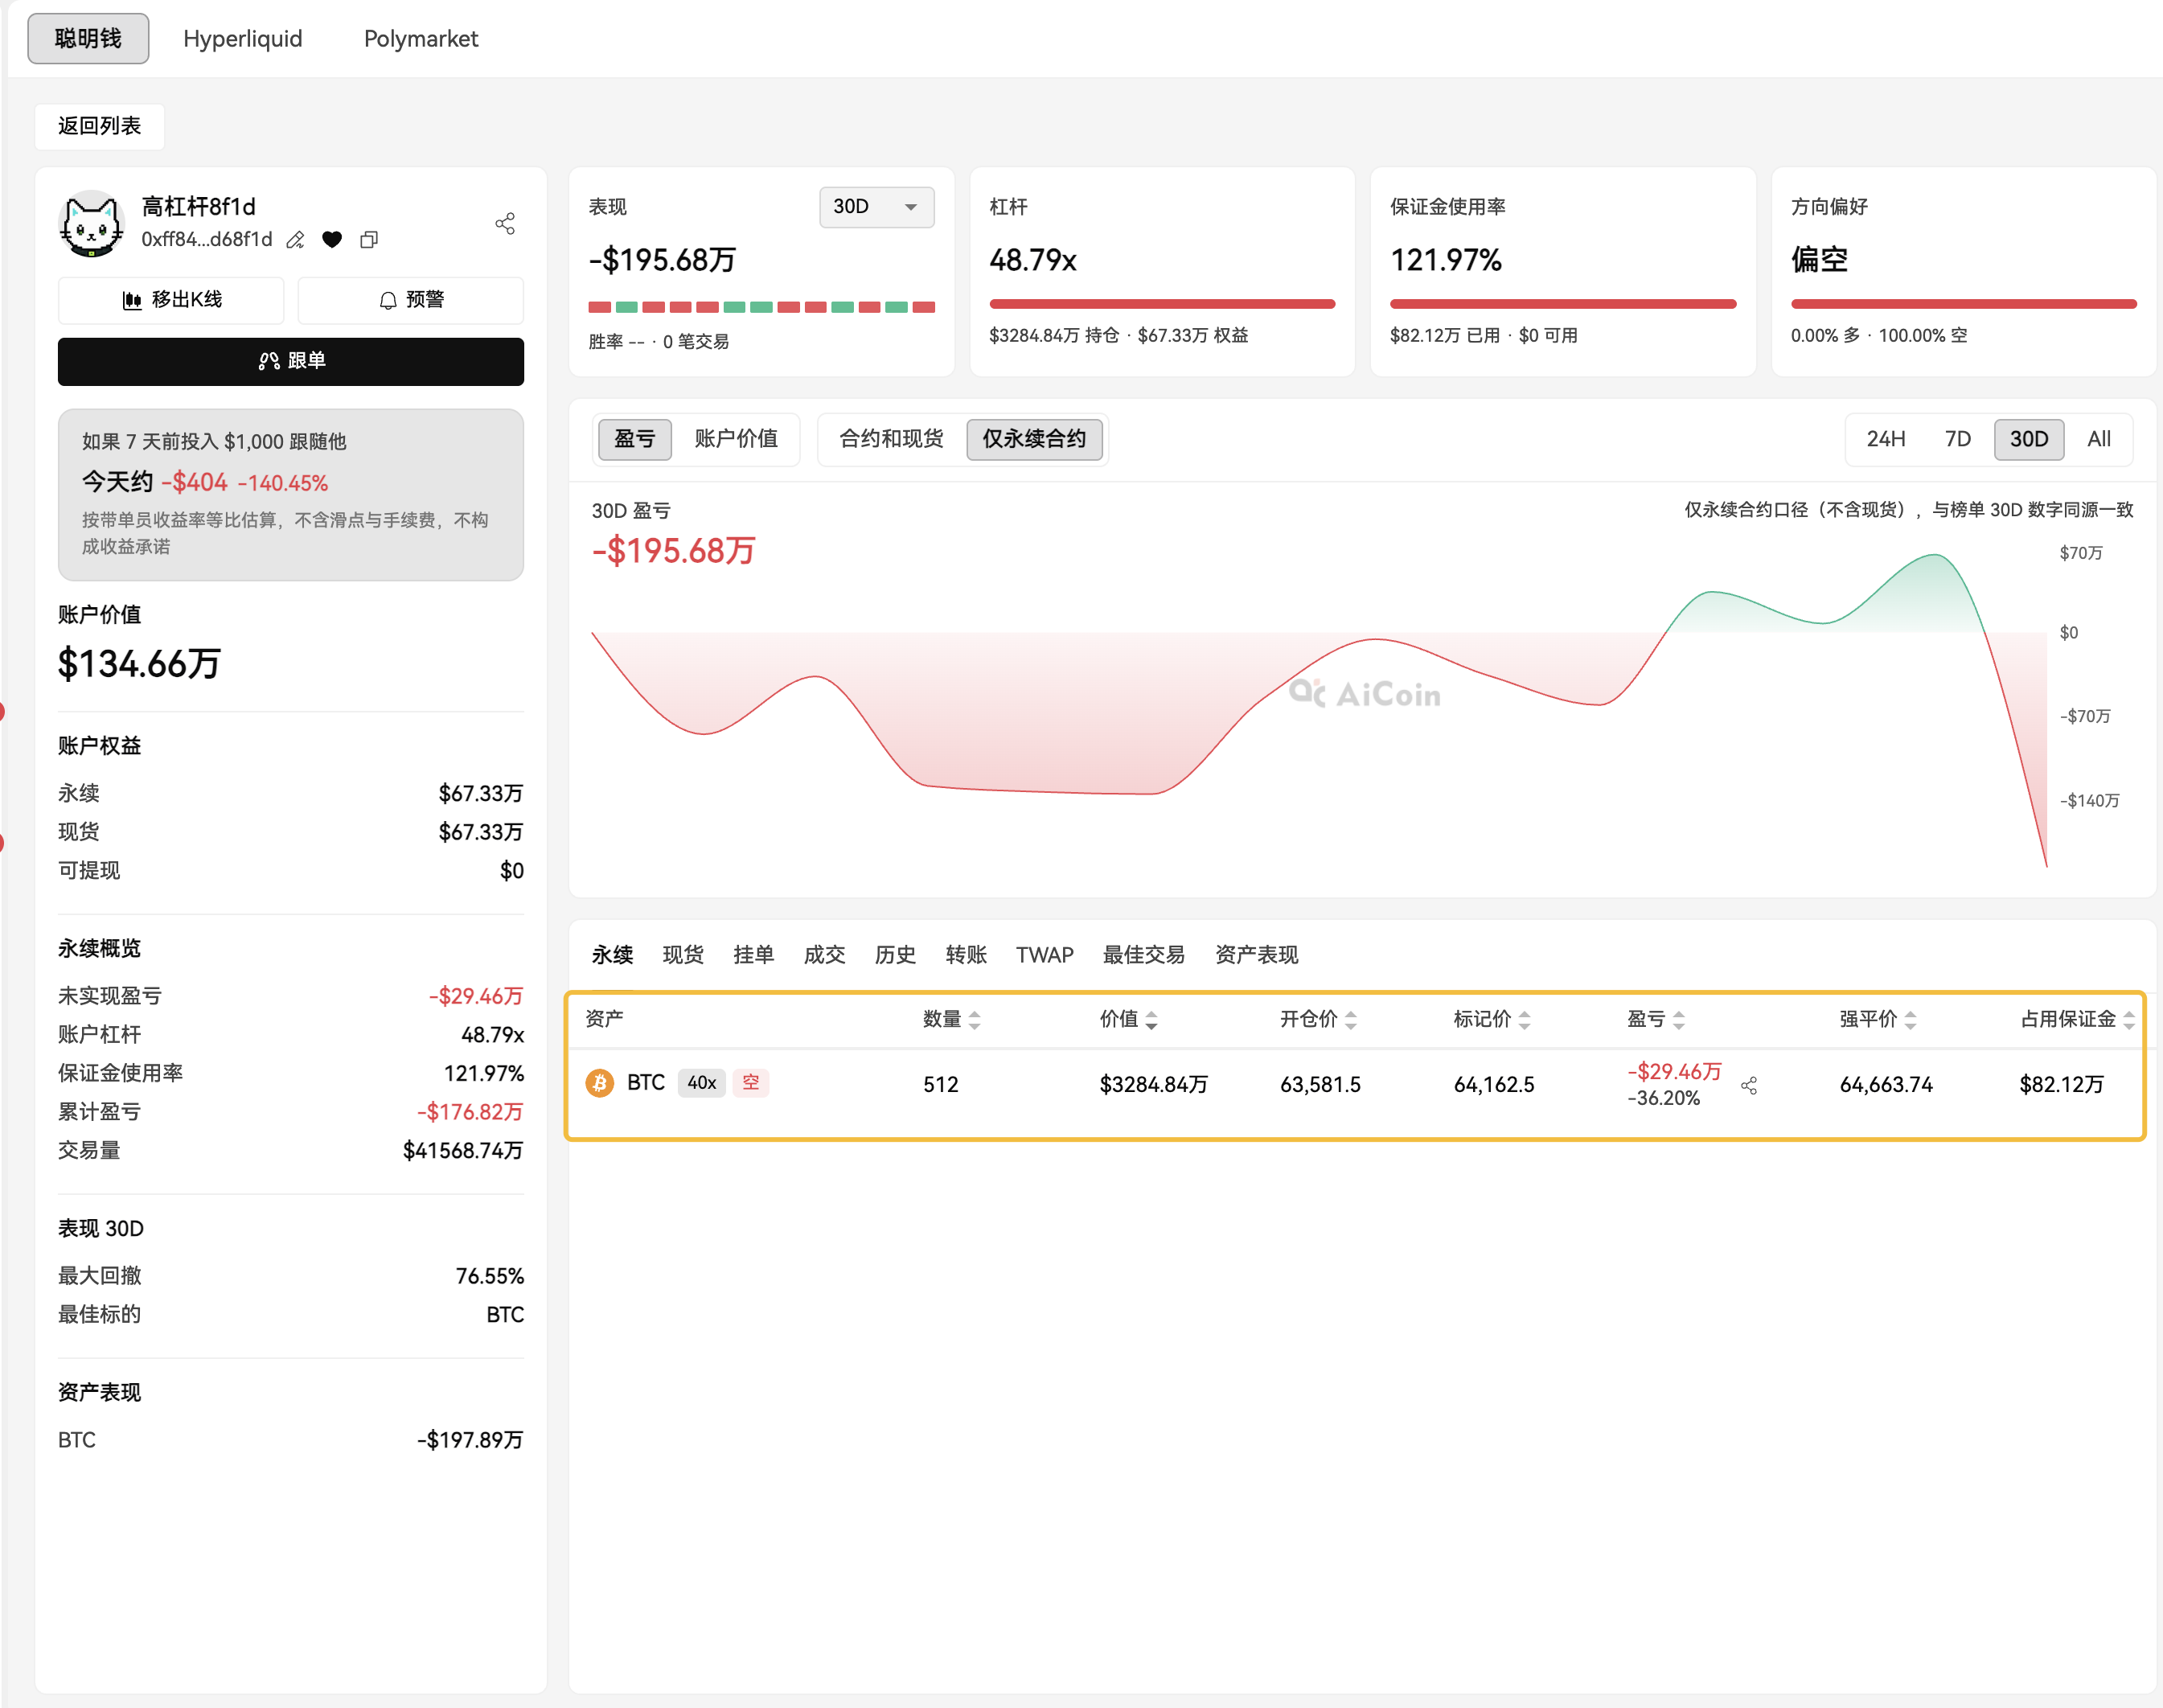Switch chart to 盈亏 view
The width and height of the screenshot is (2163, 1708).
(634, 439)
